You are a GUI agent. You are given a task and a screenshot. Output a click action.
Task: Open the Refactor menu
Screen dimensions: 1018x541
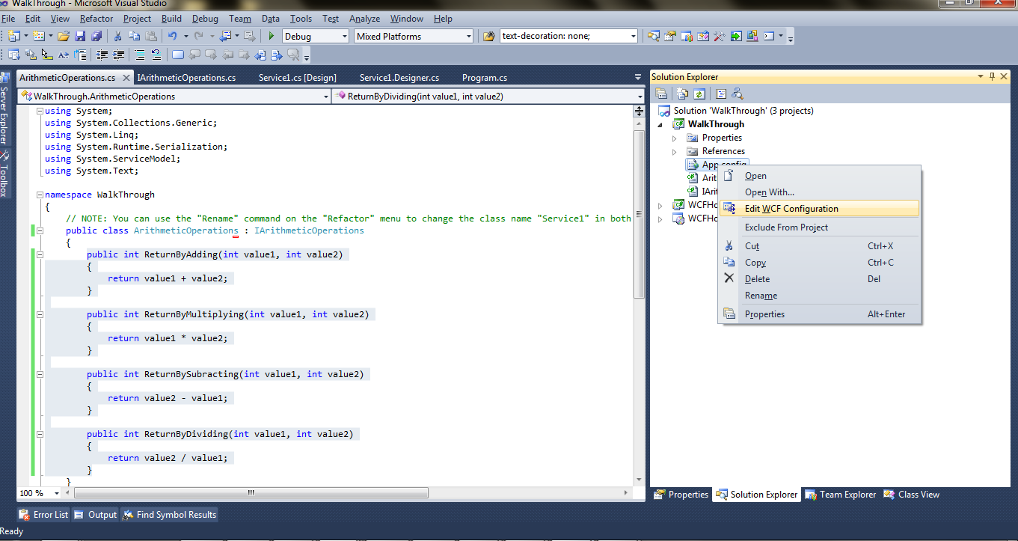(96, 19)
